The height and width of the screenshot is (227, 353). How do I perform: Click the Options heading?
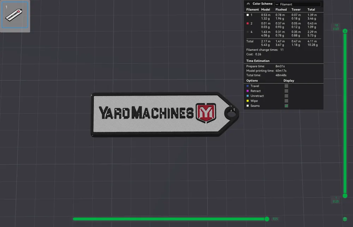252,80
